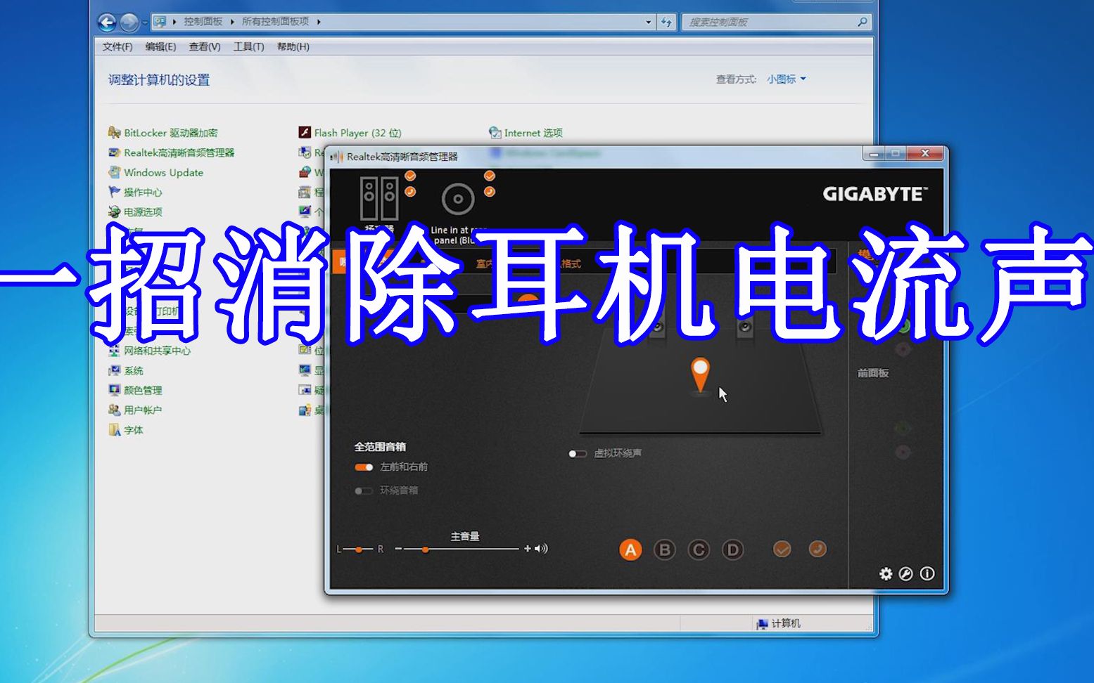This screenshot has height=683, width=1094.
Task: Click the main volume slider handle
Action: pos(425,549)
